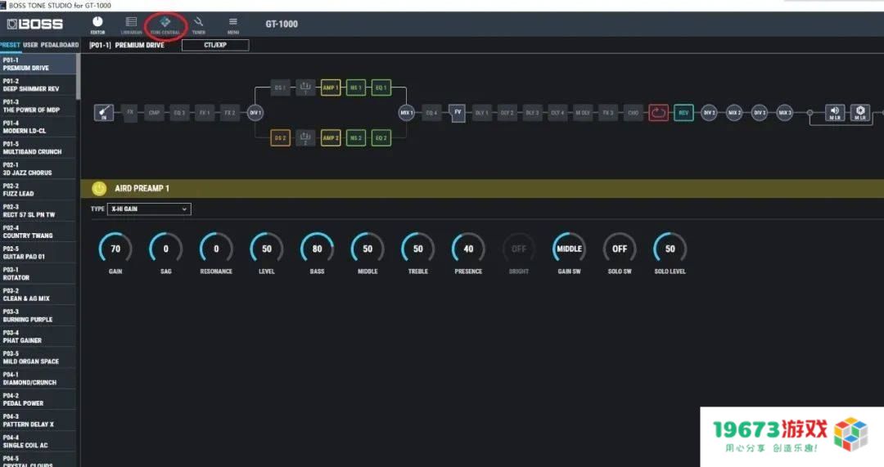
Task: Select preset P04-4 SINGLE COIL AC
Action: click(x=38, y=441)
